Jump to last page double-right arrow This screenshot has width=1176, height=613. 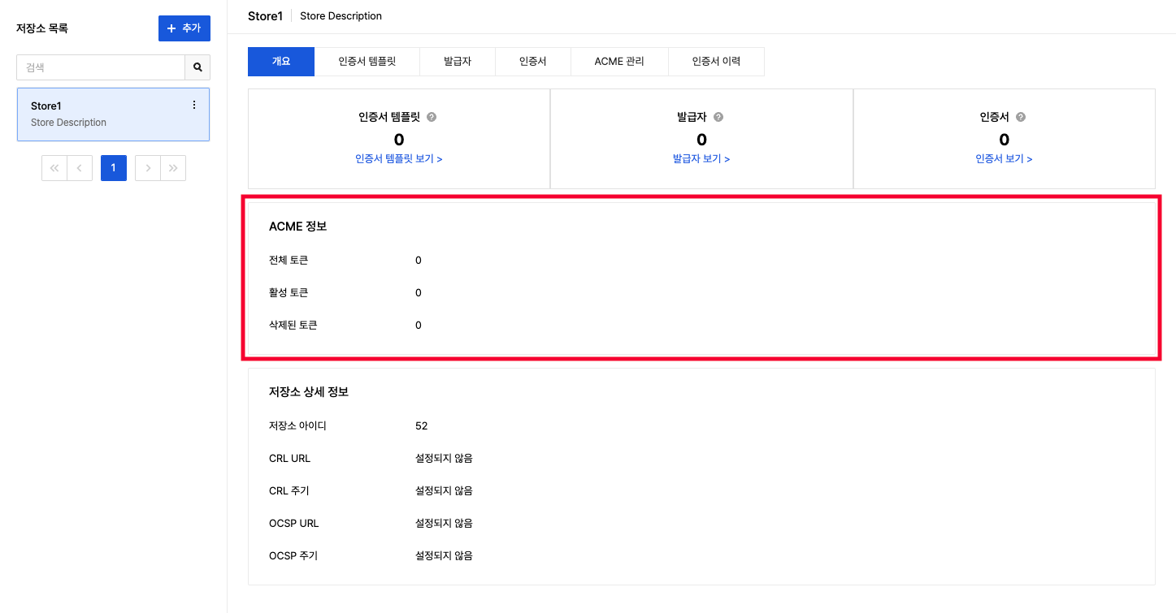(173, 168)
